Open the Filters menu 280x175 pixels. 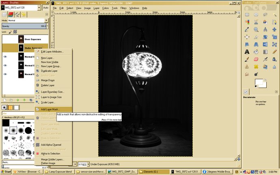(123, 8)
